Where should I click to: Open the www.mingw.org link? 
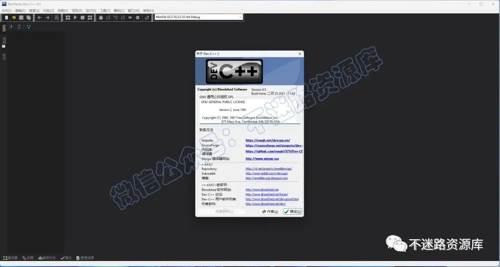pyautogui.click(x=262, y=159)
